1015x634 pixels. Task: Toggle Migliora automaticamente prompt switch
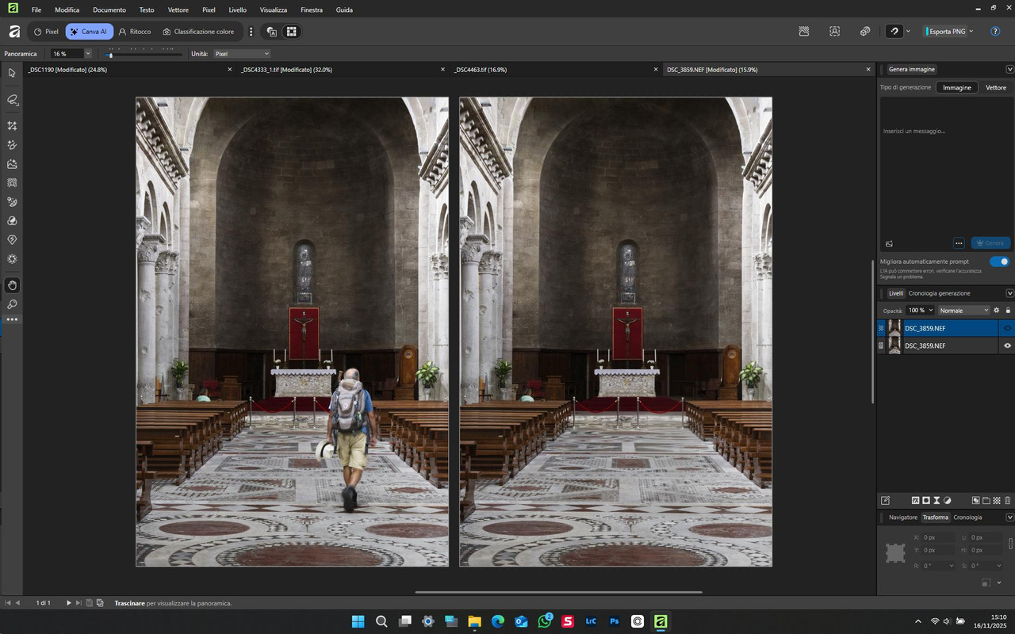pos(999,262)
